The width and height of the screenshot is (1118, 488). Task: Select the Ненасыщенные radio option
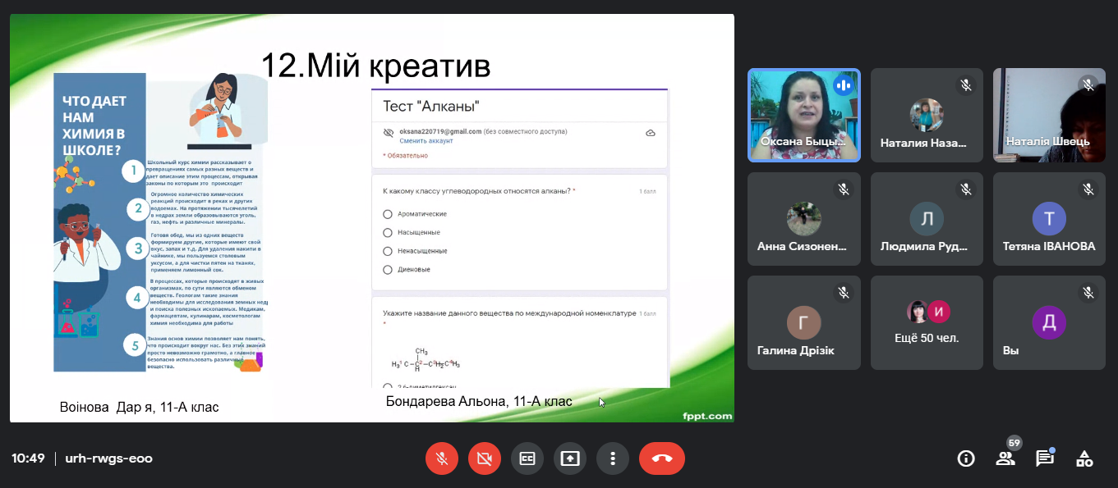point(388,251)
